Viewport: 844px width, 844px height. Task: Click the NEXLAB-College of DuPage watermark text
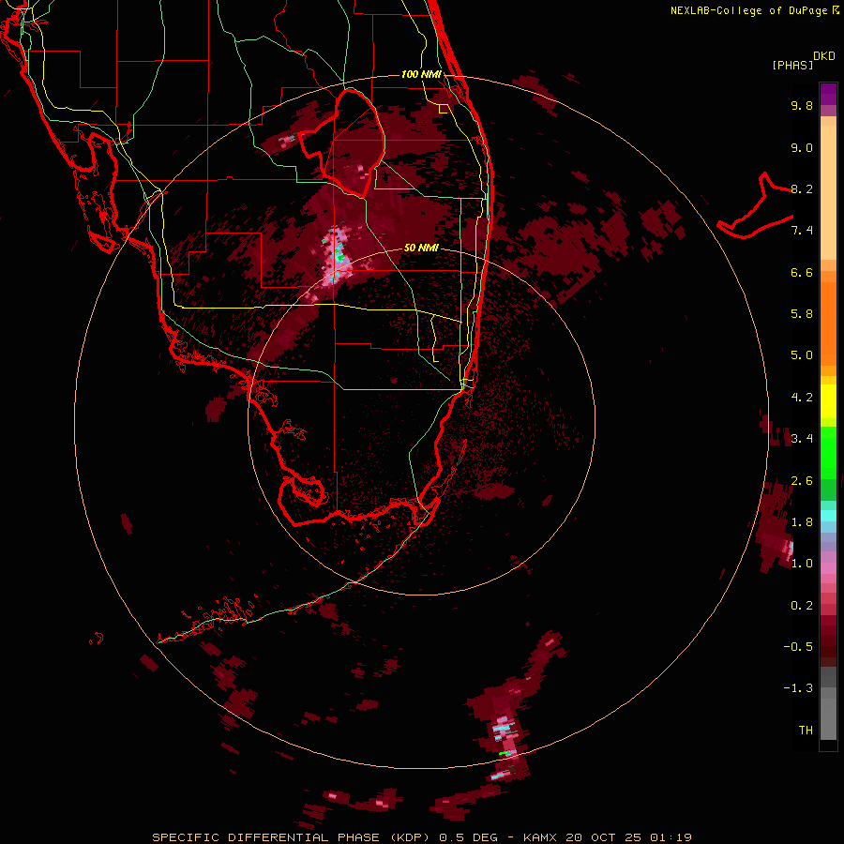[755, 10]
